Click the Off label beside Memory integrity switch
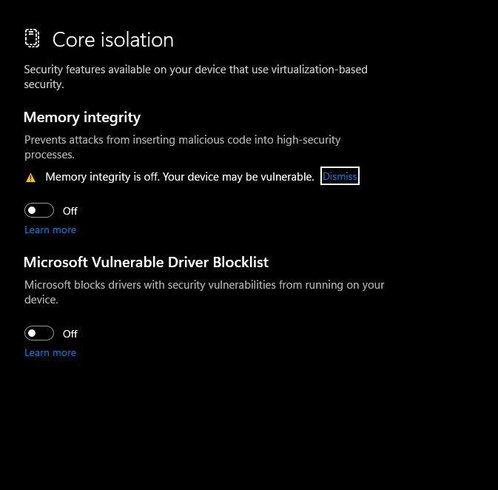 tap(70, 211)
